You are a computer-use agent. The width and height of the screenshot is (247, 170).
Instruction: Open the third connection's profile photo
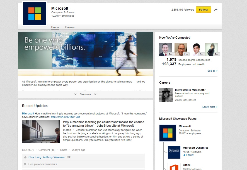(196, 50)
